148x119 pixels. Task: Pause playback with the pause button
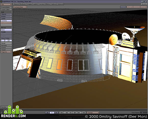[52, 113]
